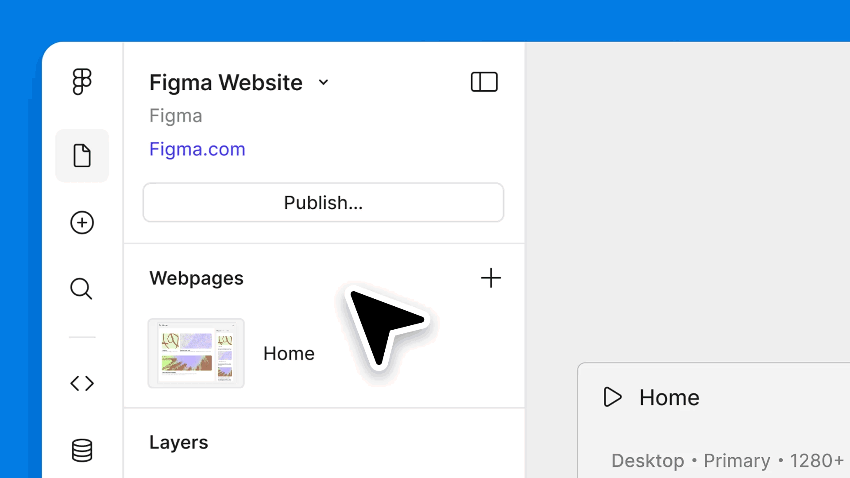Image resolution: width=850 pixels, height=478 pixels.
Task: Click the Figma team name text
Action: point(176,116)
